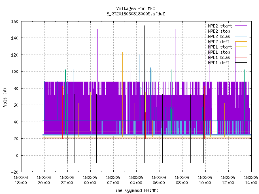Click the Volt (V) axis label
Image resolution: width=259 pixels, height=194 pixels.
point(5,97)
